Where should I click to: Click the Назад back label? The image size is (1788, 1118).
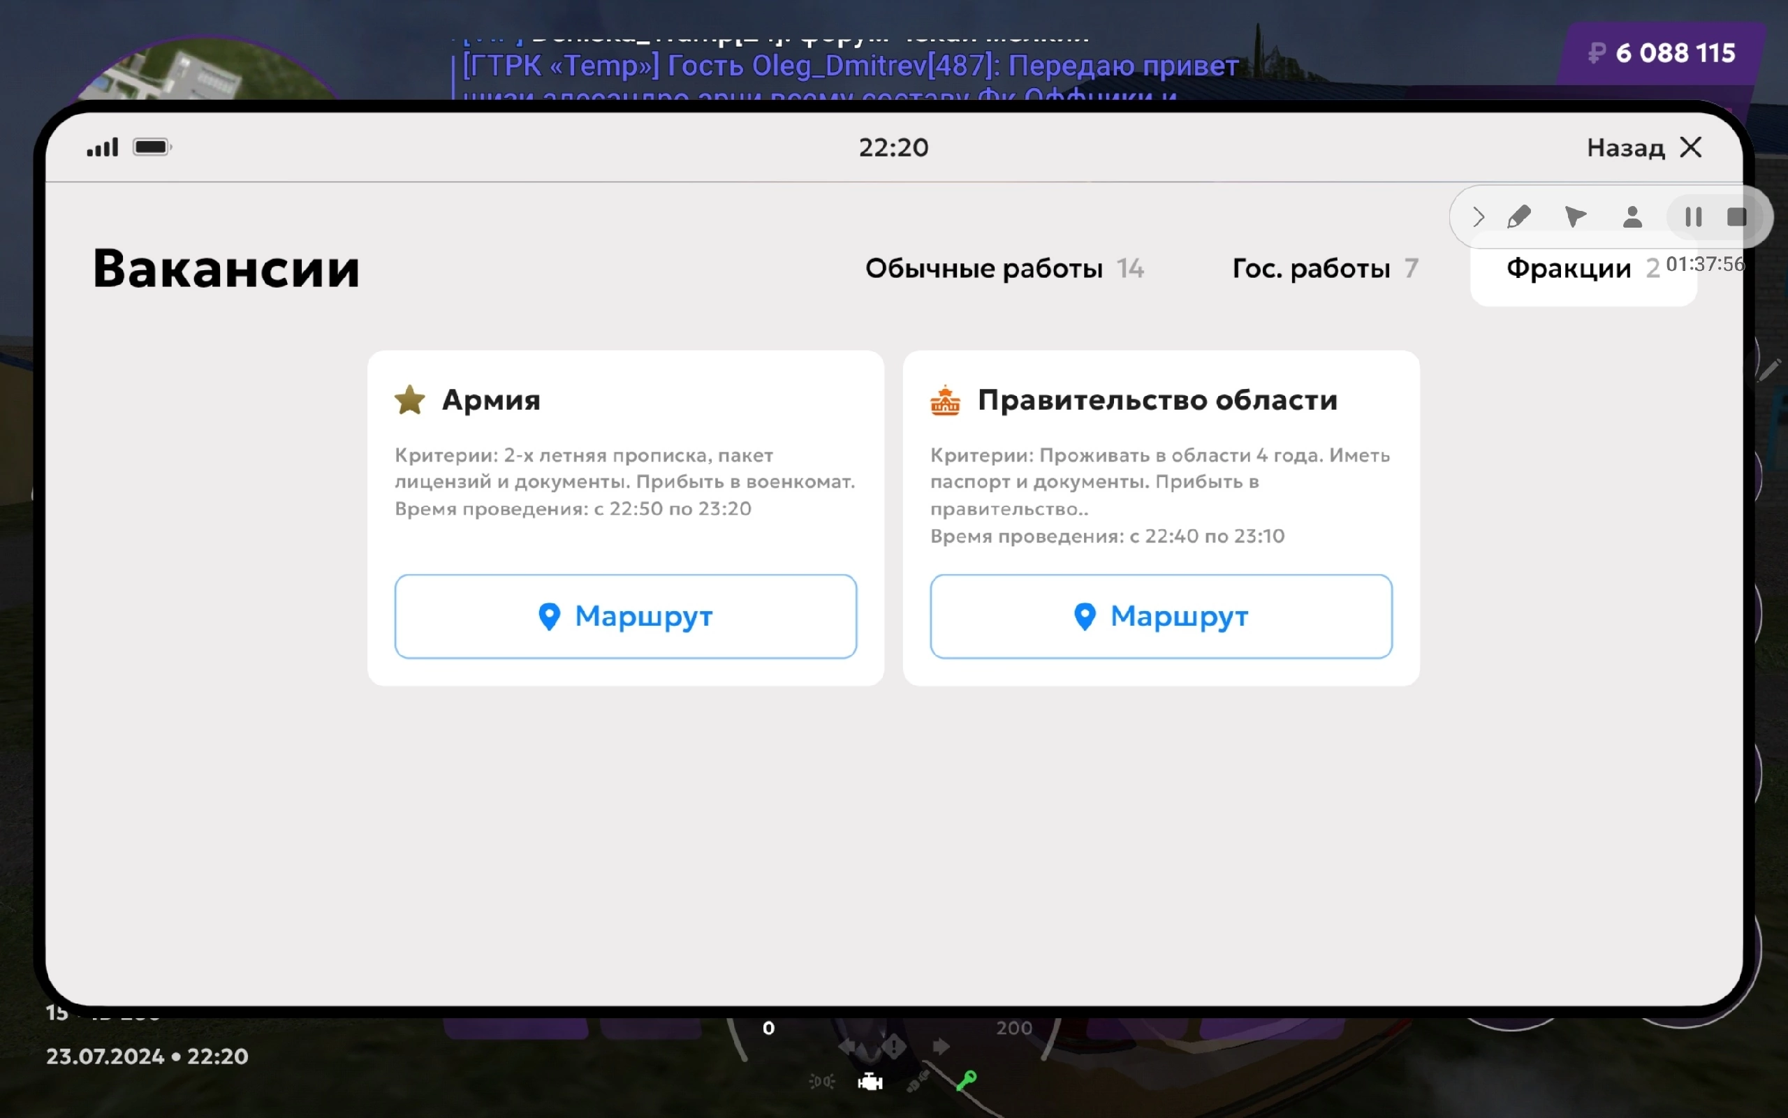(1625, 148)
